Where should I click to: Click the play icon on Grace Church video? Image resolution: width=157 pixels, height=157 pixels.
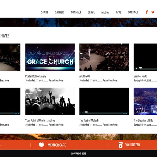[x=50, y=59]
